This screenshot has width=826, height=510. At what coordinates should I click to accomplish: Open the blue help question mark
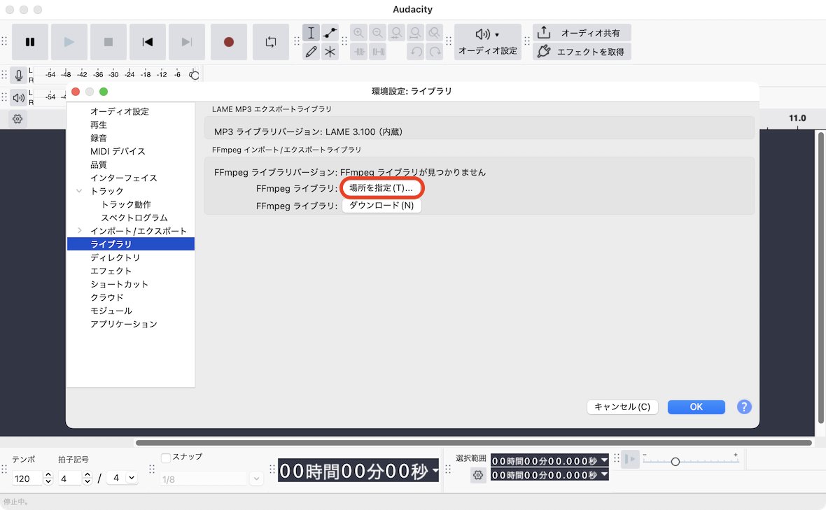coord(744,407)
